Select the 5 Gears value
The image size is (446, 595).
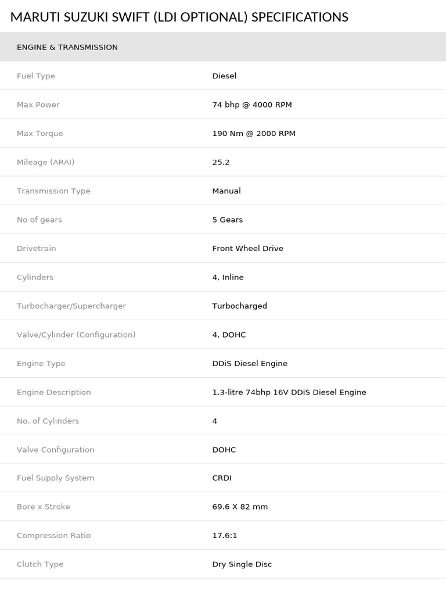click(228, 220)
